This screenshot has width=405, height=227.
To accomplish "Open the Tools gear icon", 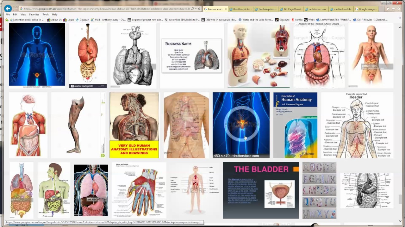I will coord(398,9).
